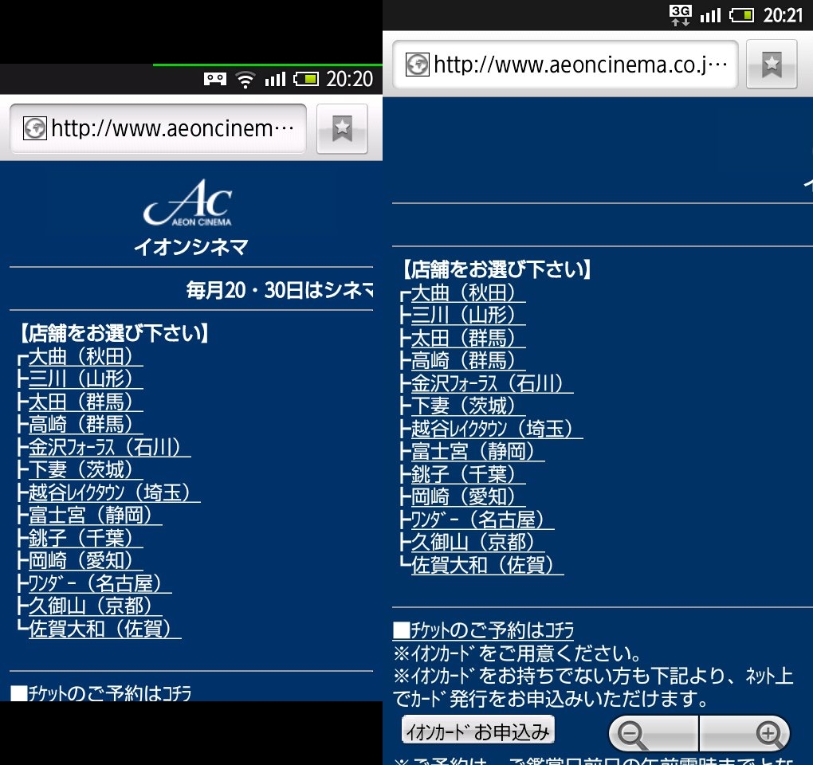Tap the AEON CINEMA logo
This screenshot has width=813, height=765.
[x=188, y=203]
